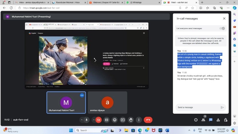The image size is (238, 134).
Task: Open Windows Start menu
Action: pos(71,130)
